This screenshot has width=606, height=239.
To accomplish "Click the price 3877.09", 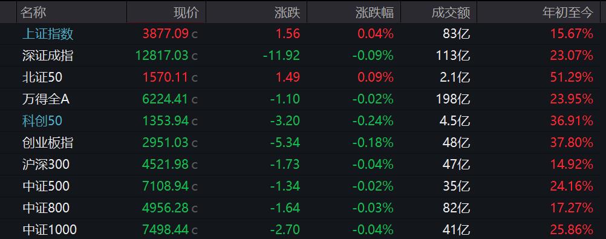I will 166,34.
